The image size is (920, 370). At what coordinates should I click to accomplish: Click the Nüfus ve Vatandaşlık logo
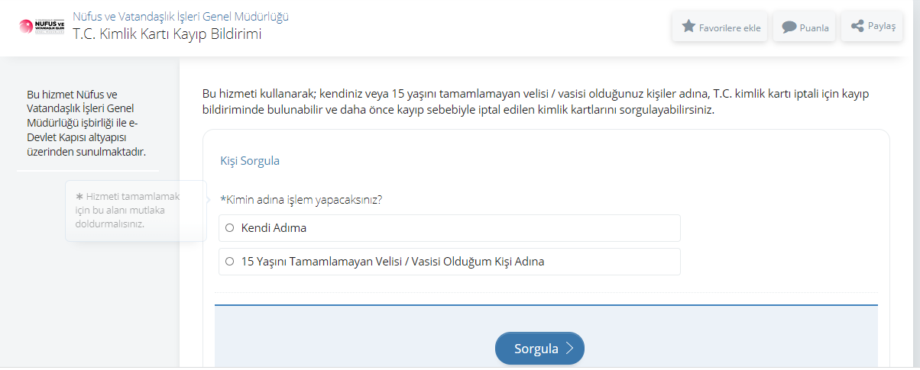tap(42, 26)
